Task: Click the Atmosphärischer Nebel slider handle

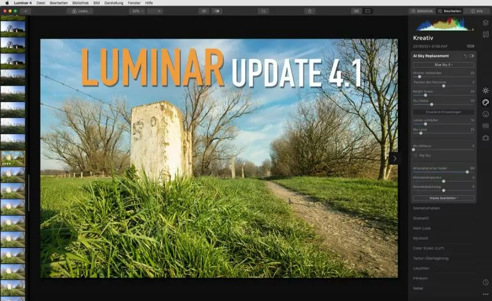Action: 467,172
